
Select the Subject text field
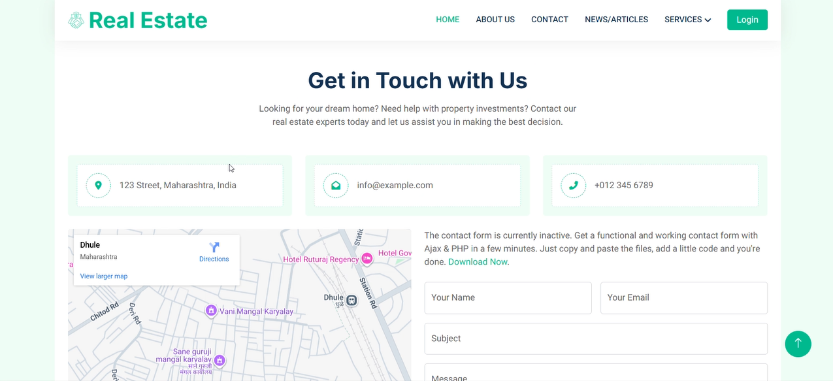[x=595, y=339]
